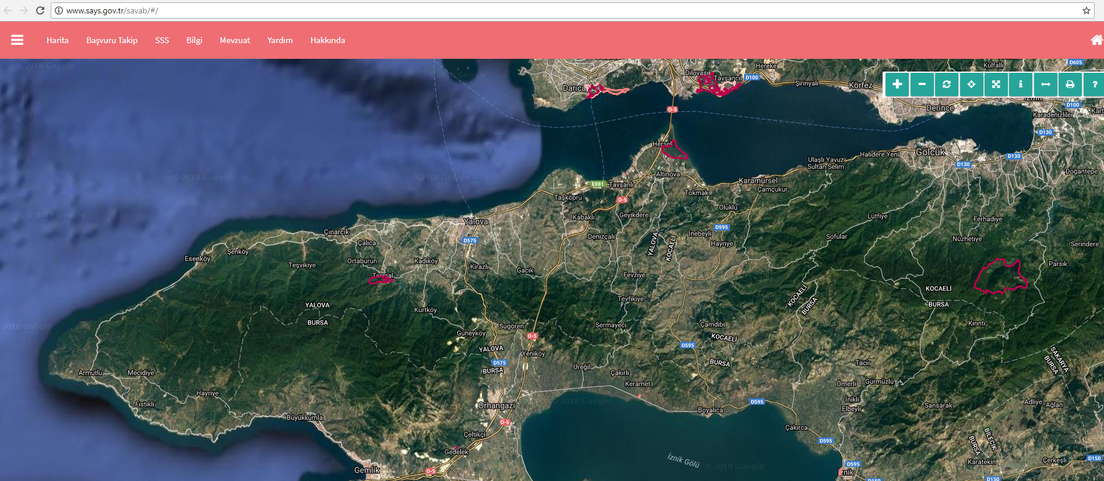Bookmark page with the star icon
This screenshot has height=481, width=1104.
tap(1087, 10)
